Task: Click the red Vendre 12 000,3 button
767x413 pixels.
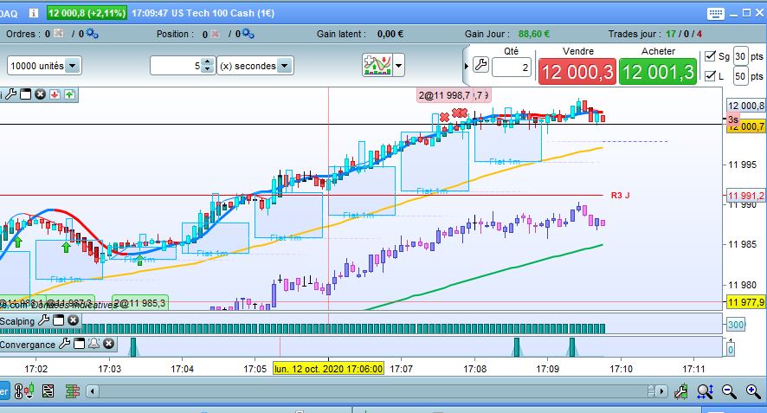Action: tap(577, 72)
